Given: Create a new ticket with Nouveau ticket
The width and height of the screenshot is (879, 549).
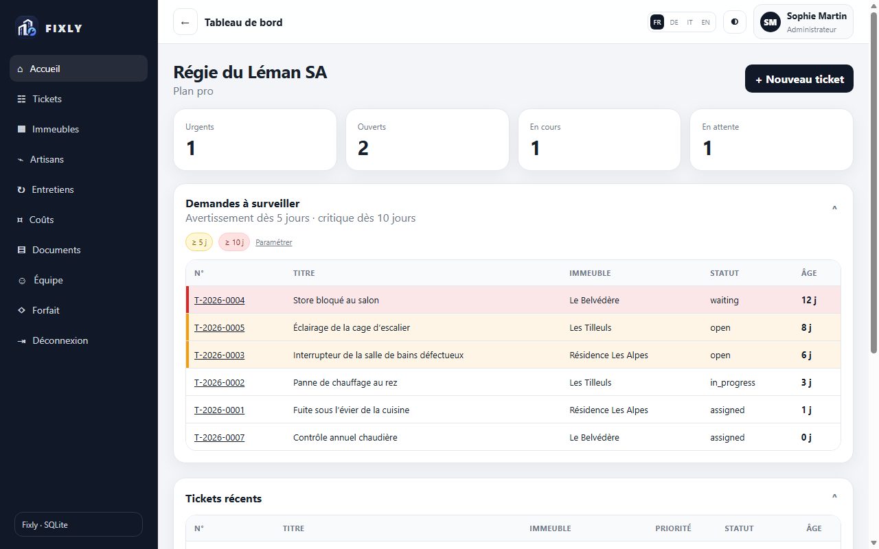Looking at the screenshot, I should [799, 79].
